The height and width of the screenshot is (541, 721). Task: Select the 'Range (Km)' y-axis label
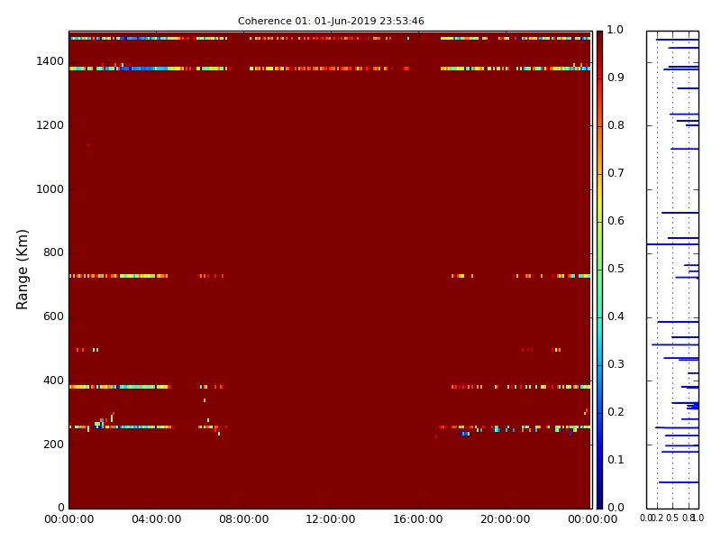point(22,270)
